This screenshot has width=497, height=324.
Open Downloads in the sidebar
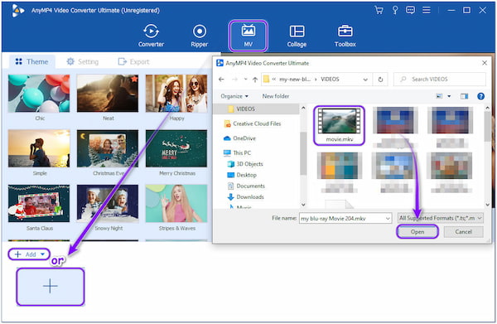246,197
